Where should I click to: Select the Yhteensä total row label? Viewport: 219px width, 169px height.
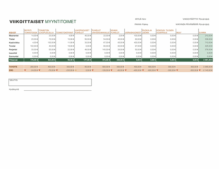coord(14,60)
